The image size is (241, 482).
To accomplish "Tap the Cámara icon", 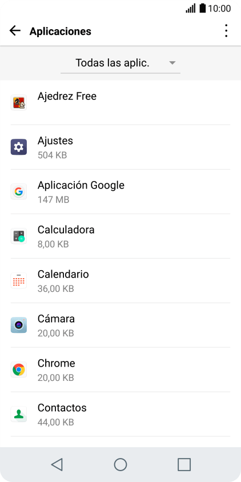I will pyautogui.click(x=19, y=325).
